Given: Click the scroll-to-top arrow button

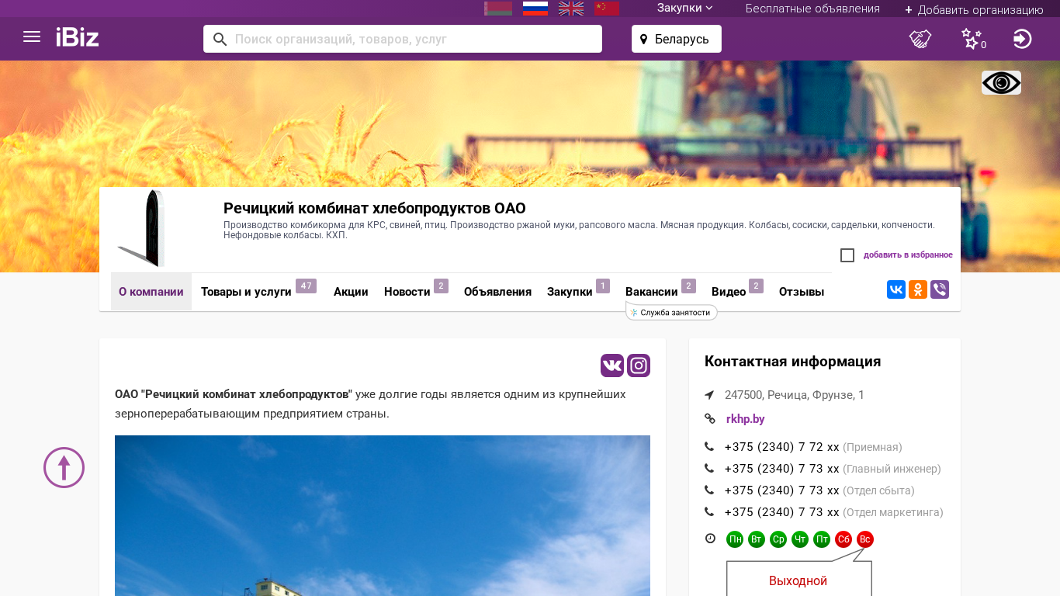Looking at the screenshot, I should pyautogui.click(x=64, y=468).
